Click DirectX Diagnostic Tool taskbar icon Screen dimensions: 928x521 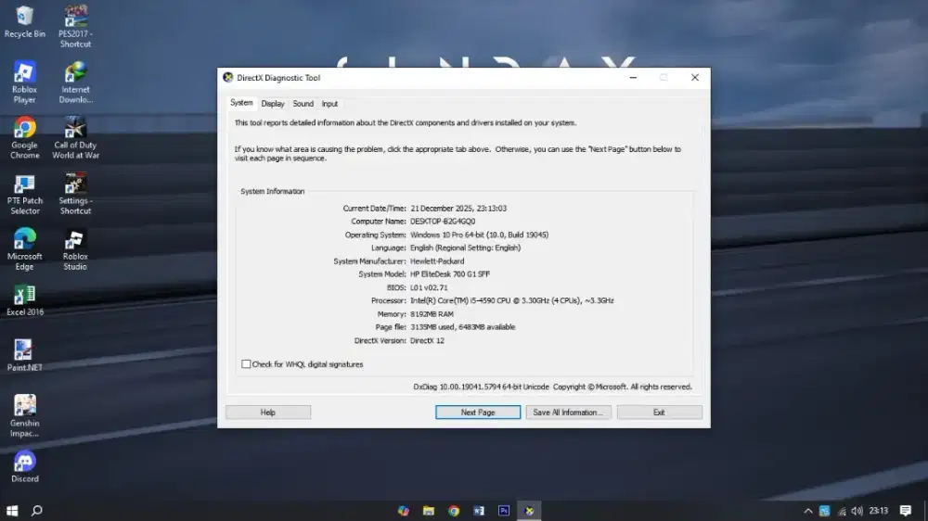point(529,511)
